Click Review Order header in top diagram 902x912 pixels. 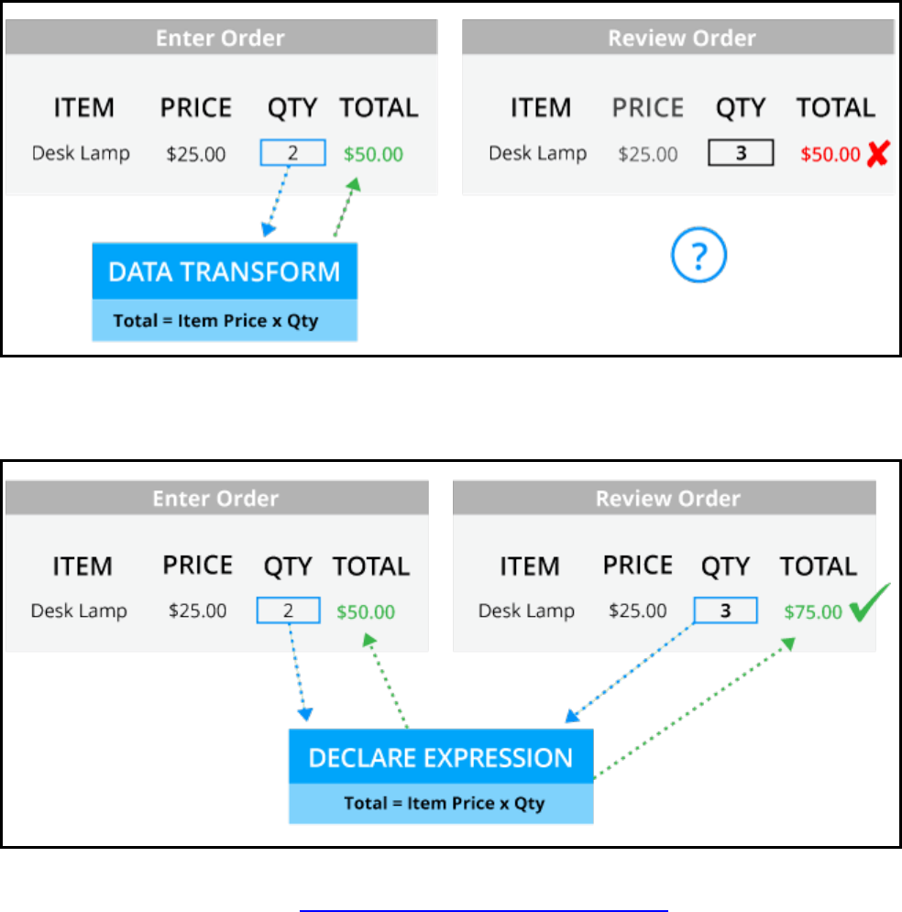[682, 38]
